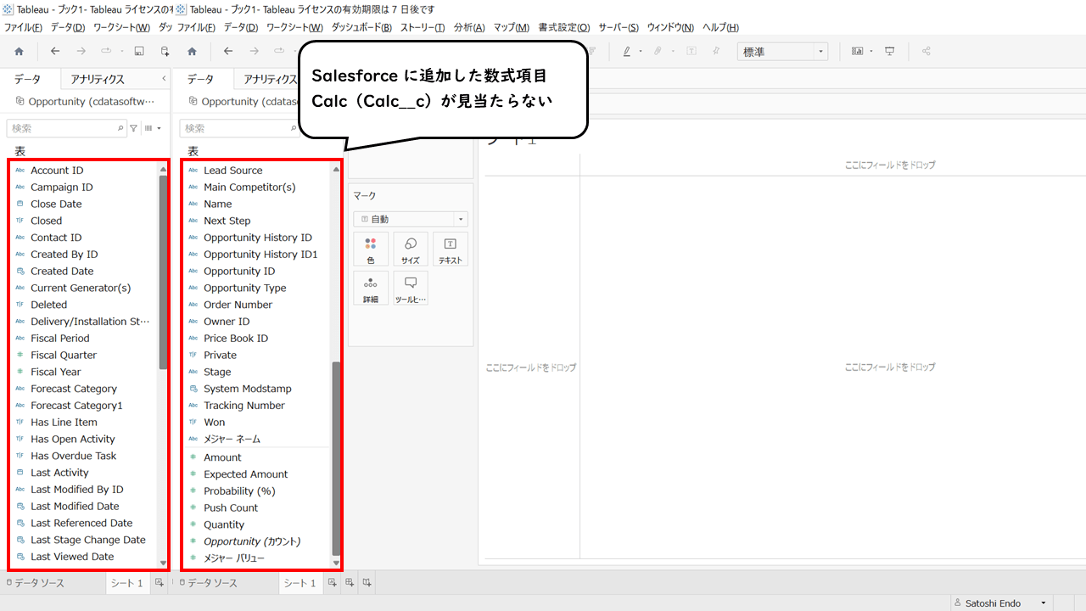Click the home icon in the left window toolbar
Viewport: 1086px width, 611px height.
[x=19, y=51]
